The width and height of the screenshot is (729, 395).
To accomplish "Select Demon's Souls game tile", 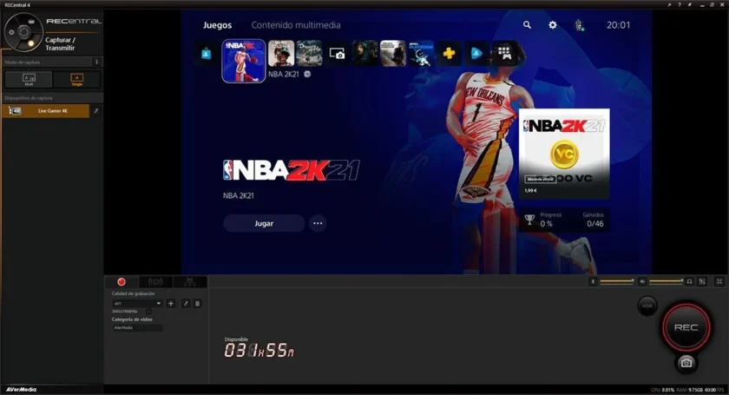I will pyautogui.click(x=309, y=53).
